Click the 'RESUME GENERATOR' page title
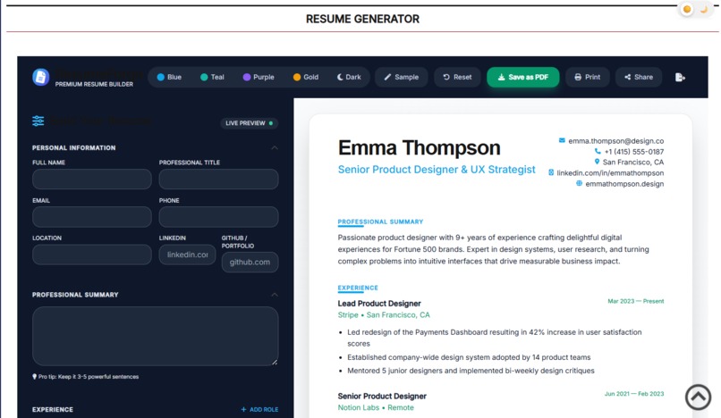 click(x=362, y=20)
